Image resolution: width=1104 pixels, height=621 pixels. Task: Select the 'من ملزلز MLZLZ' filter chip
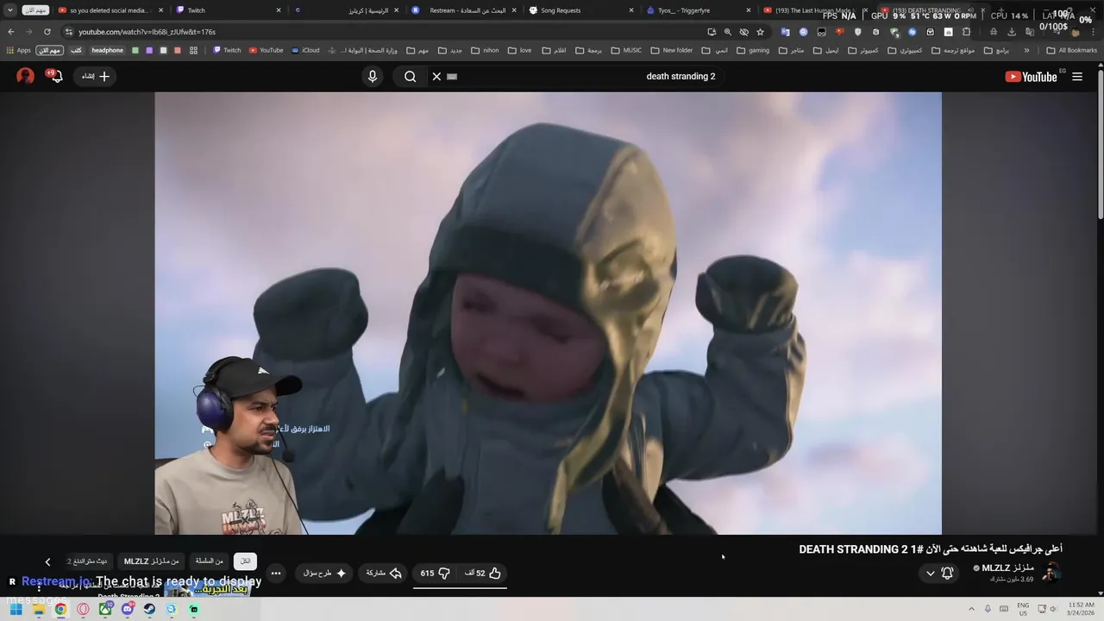[151, 561]
